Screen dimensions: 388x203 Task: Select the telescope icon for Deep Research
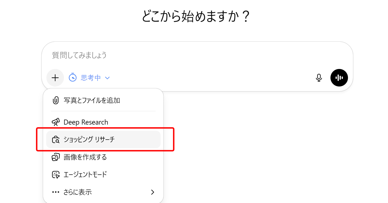point(56,122)
